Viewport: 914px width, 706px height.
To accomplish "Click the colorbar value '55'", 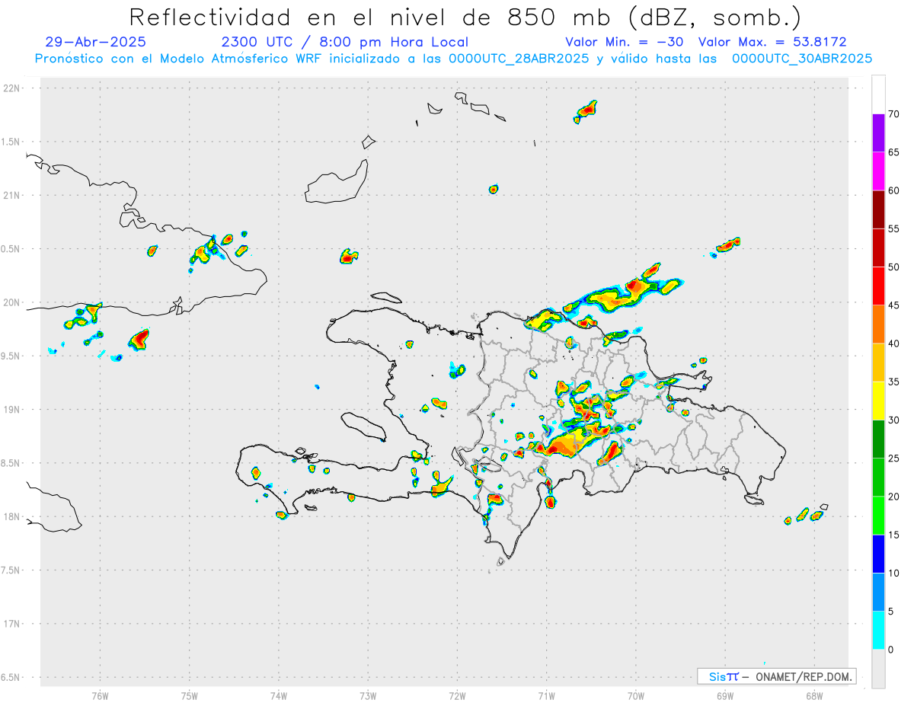I will tap(893, 229).
